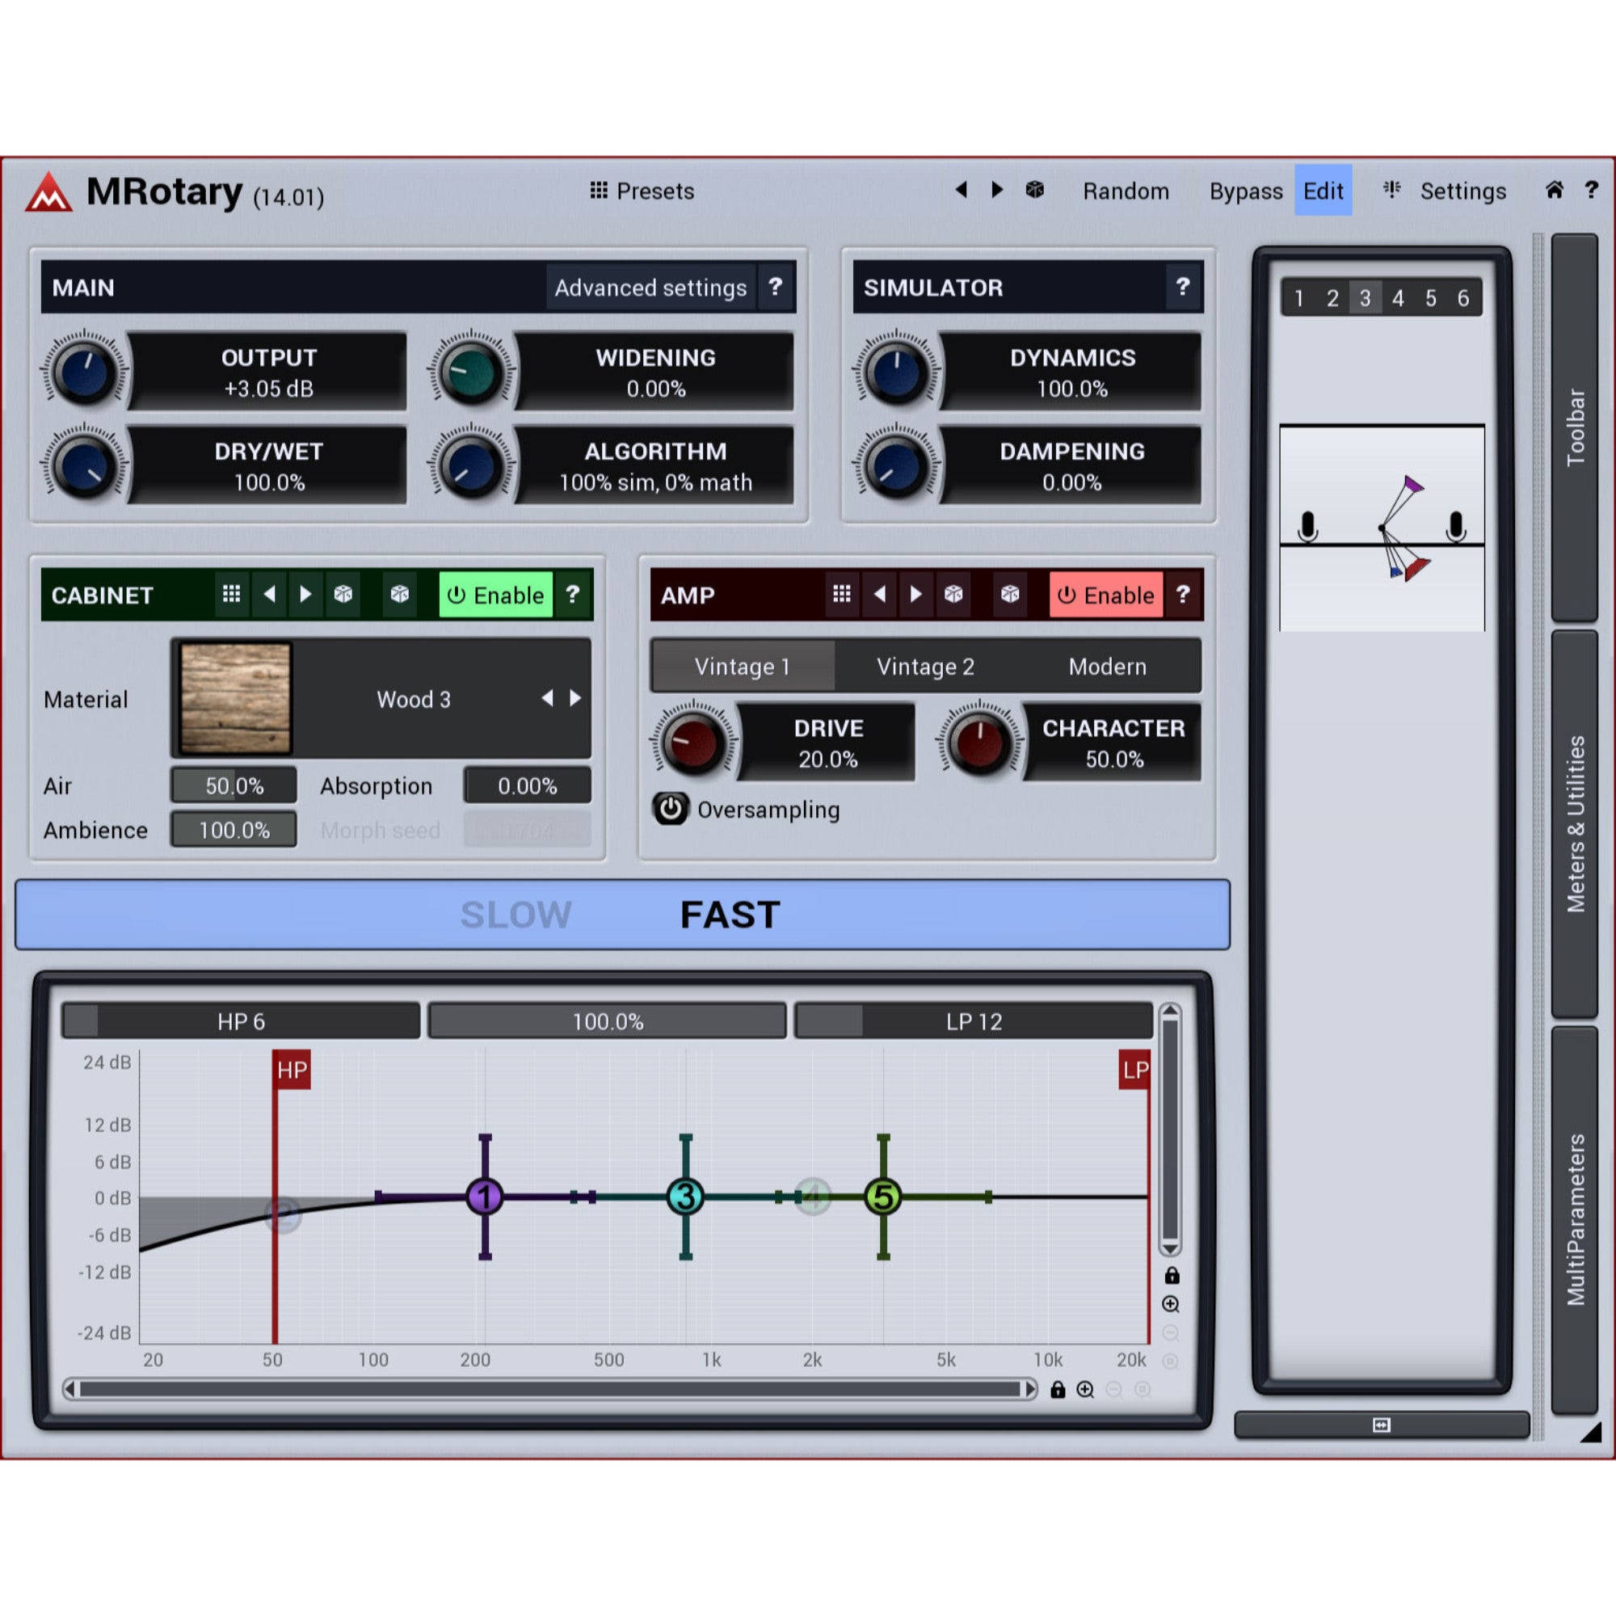The width and height of the screenshot is (1616, 1616).
Task: Switch rotation speed to SLOW
Action: click(516, 914)
